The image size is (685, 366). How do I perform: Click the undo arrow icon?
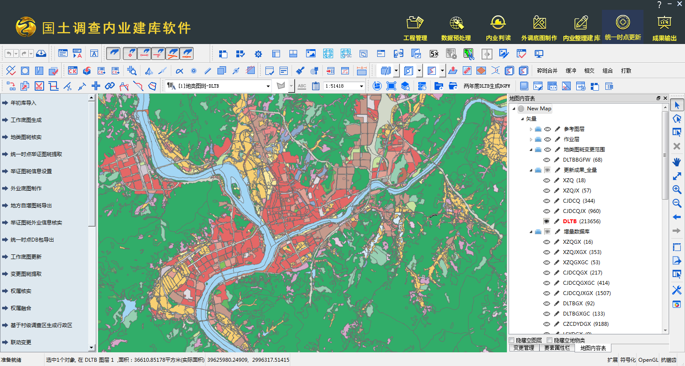[x=9, y=53]
